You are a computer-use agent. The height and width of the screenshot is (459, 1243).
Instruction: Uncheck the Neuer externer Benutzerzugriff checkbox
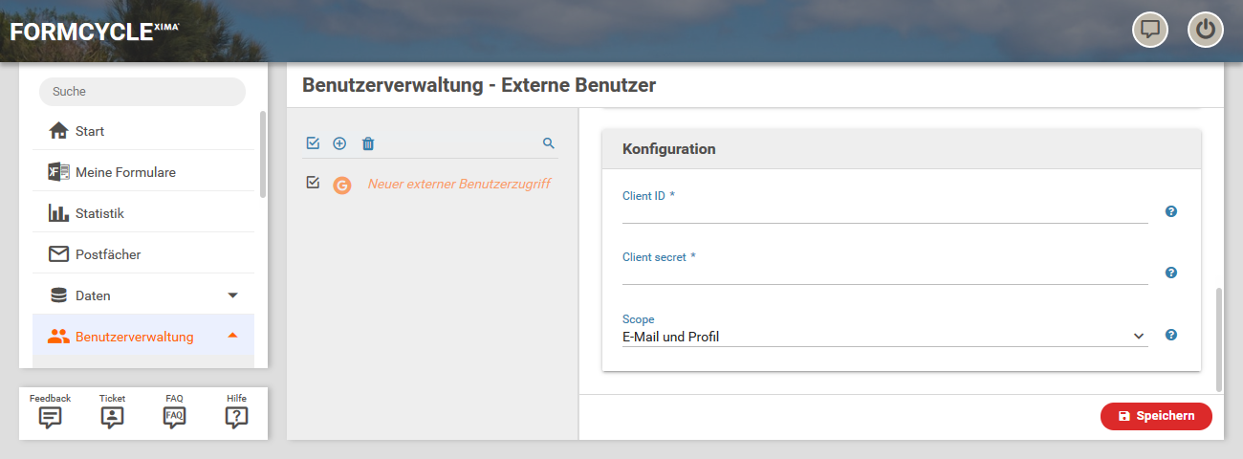313,183
